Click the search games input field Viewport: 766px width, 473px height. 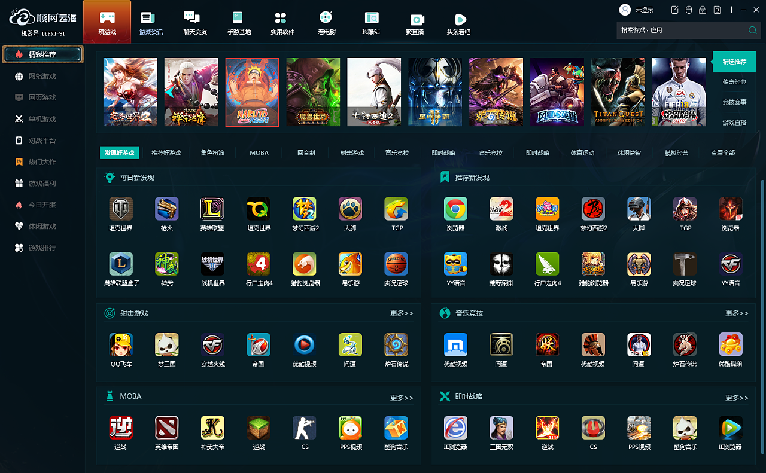tap(681, 30)
